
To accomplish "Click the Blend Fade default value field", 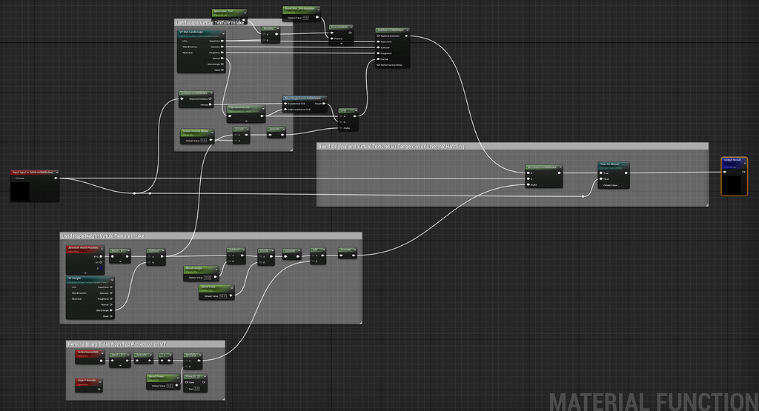I will [x=222, y=295].
